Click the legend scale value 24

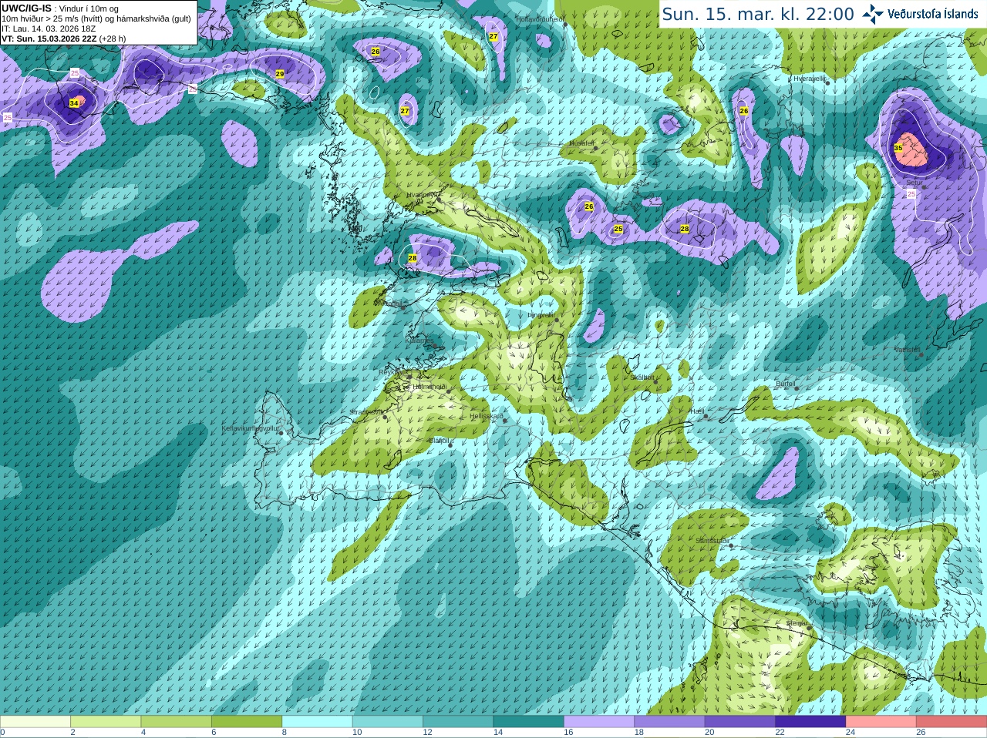(851, 733)
